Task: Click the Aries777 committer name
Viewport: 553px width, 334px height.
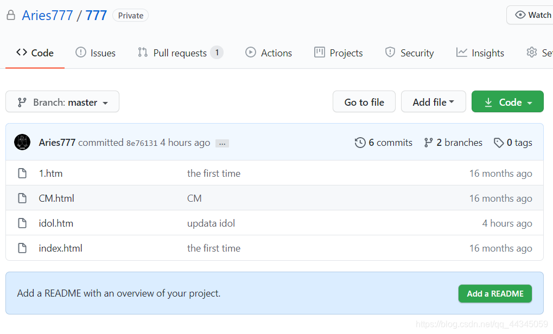Action: 57,143
